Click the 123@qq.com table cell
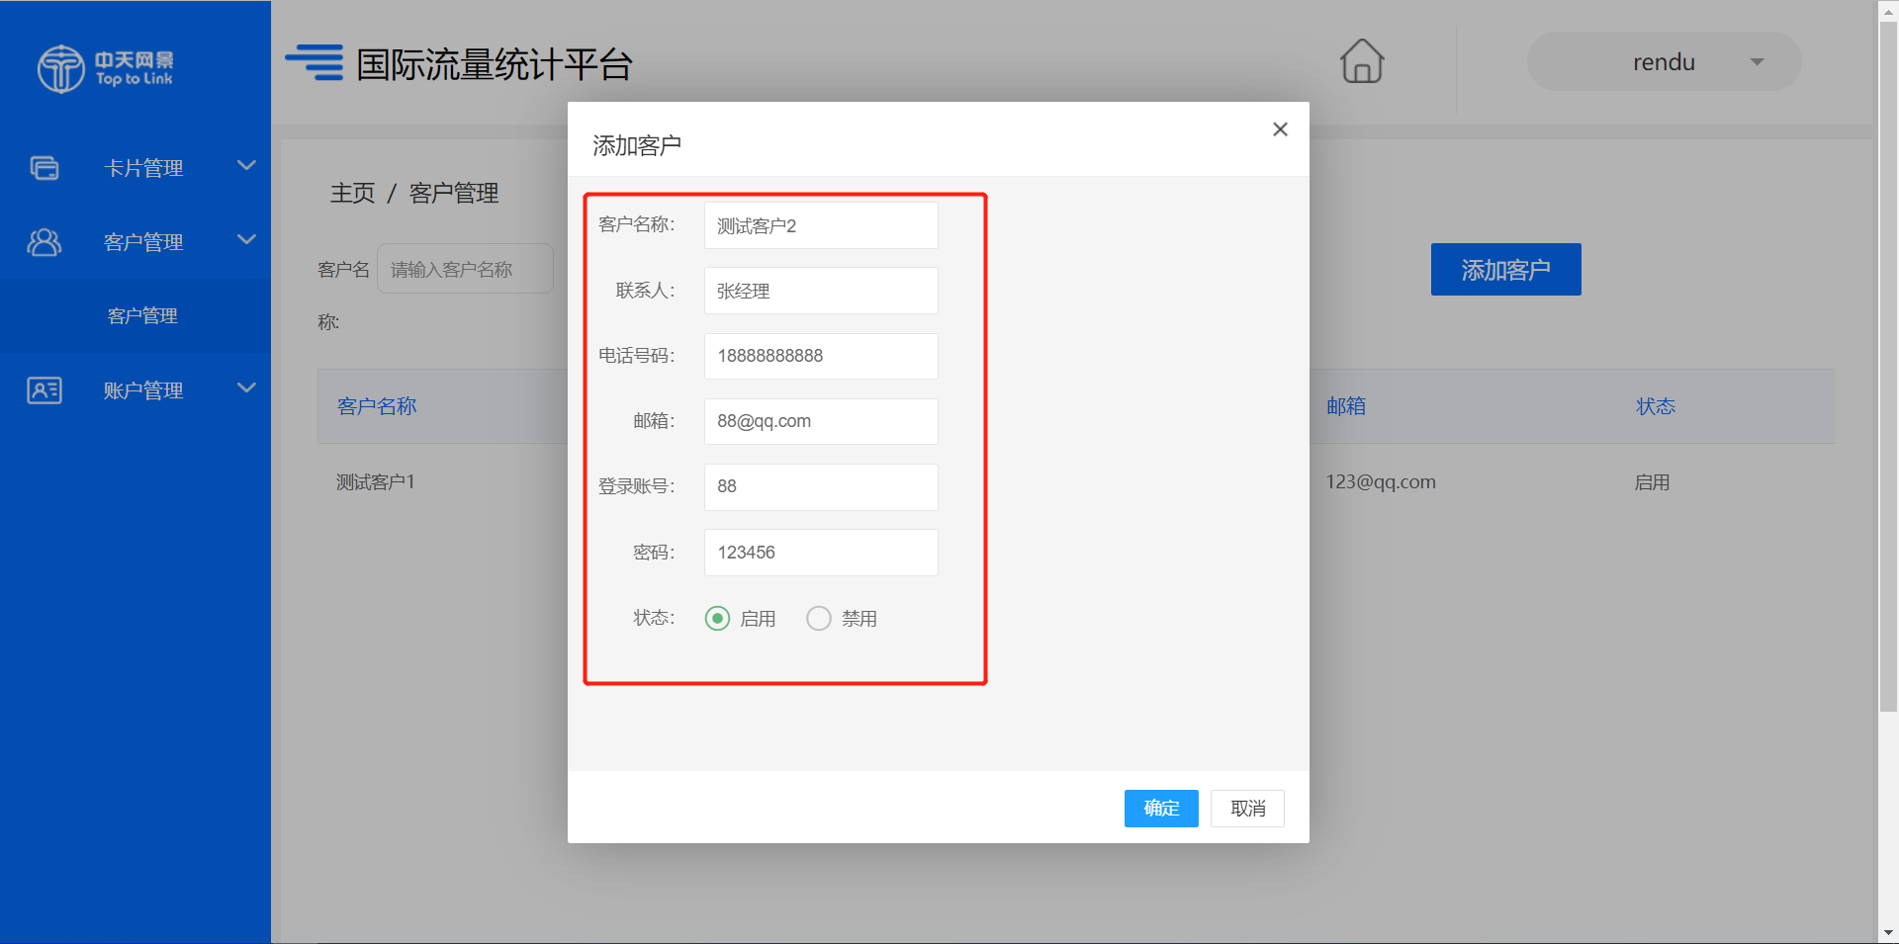This screenshot has height=944, width=1899. 1381,482
